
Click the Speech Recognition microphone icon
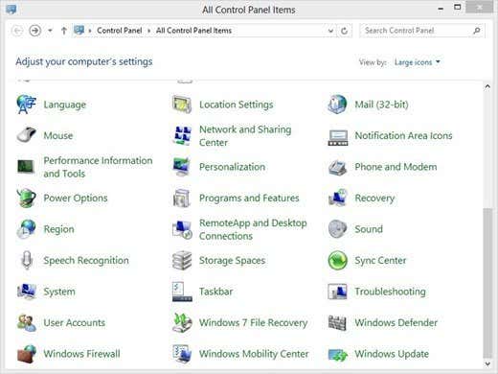27,260
